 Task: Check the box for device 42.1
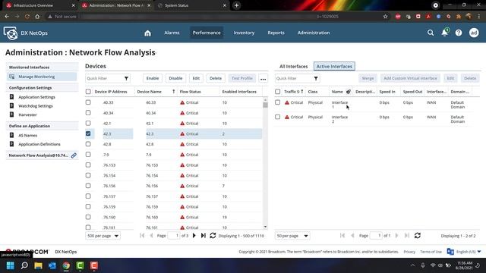(88, 123)
